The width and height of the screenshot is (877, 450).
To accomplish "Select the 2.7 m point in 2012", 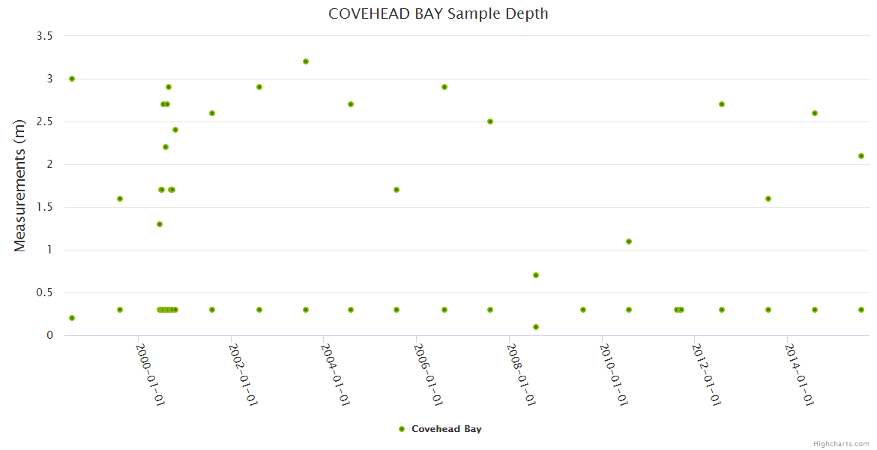I will point(722,104).
